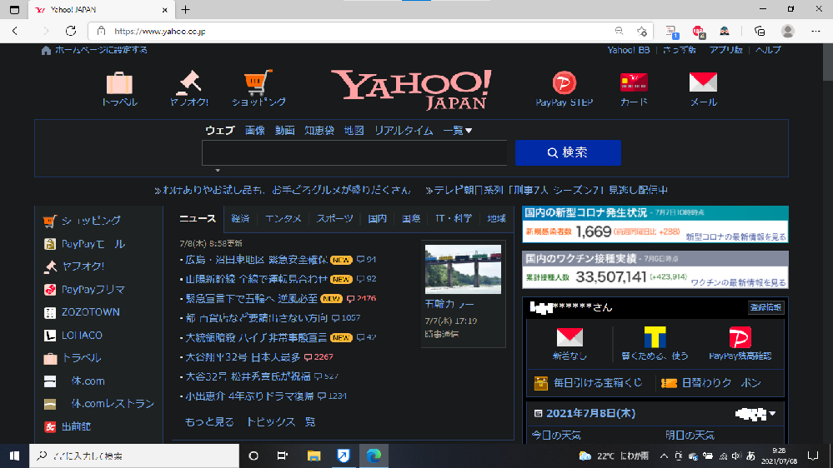Click browser back arrow

15,32
